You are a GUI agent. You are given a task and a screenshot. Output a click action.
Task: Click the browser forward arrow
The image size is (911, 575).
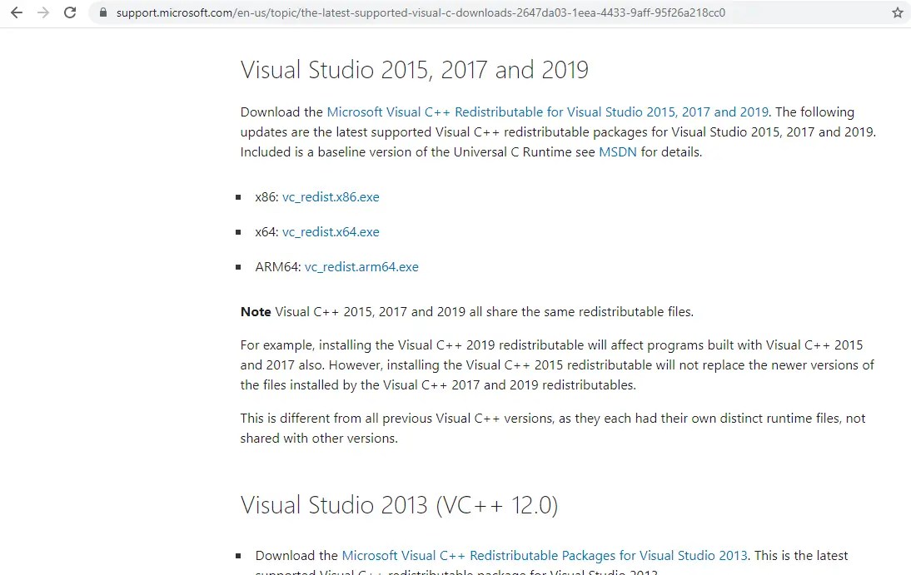(x=43, y=12)
